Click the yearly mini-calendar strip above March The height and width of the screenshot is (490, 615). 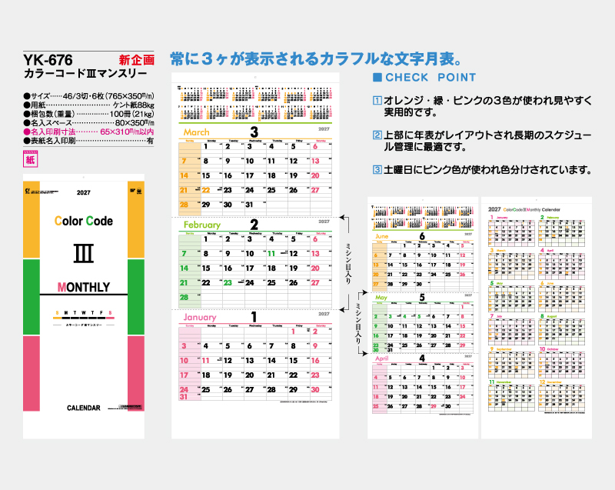click(x=255, y=103)
